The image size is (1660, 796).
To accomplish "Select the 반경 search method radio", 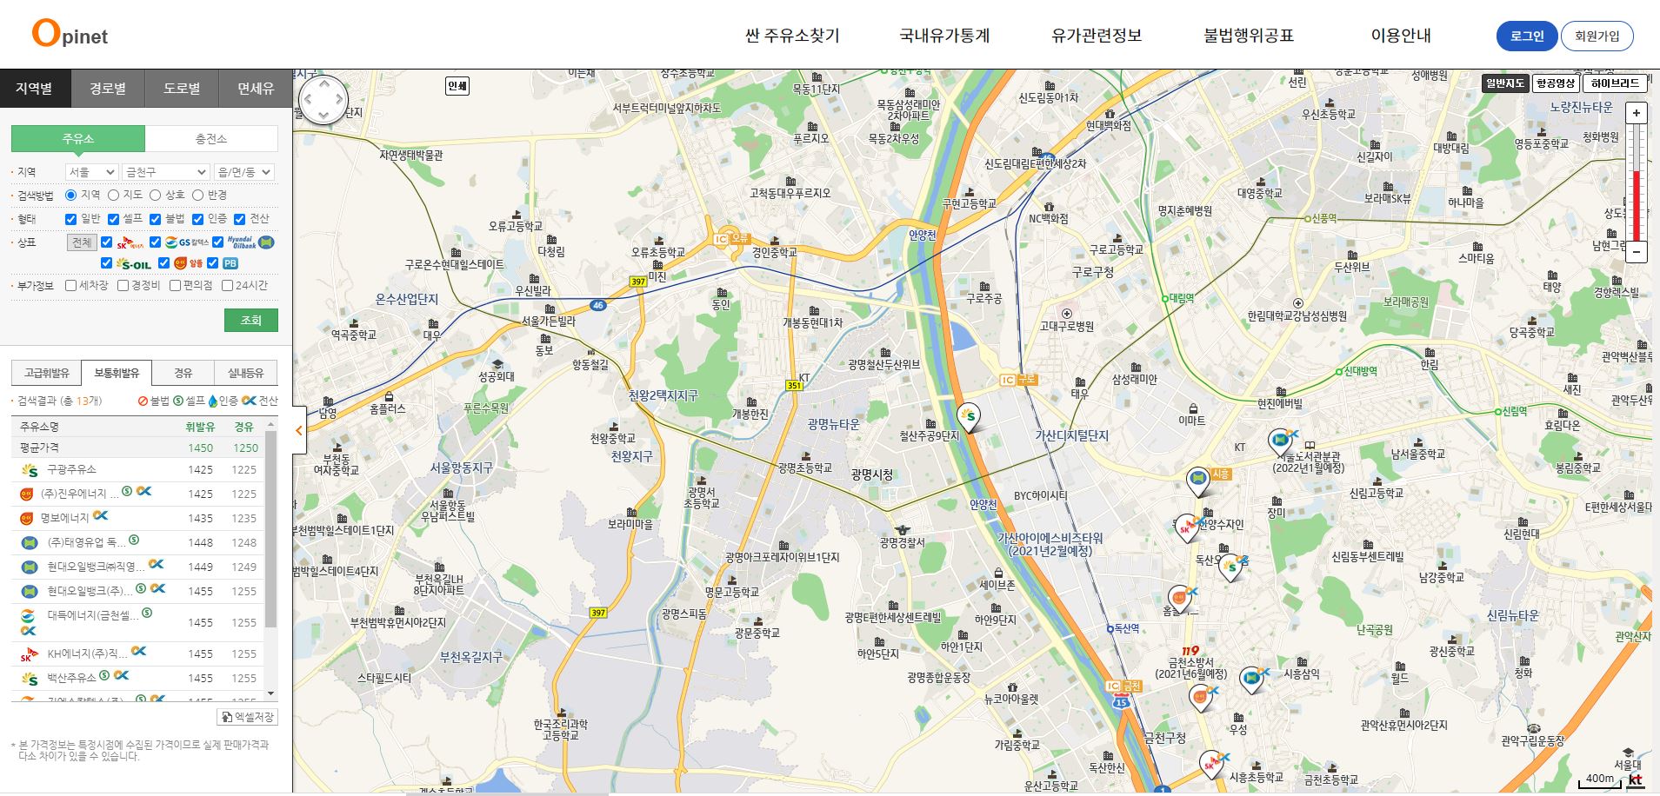I will (197, 196).
